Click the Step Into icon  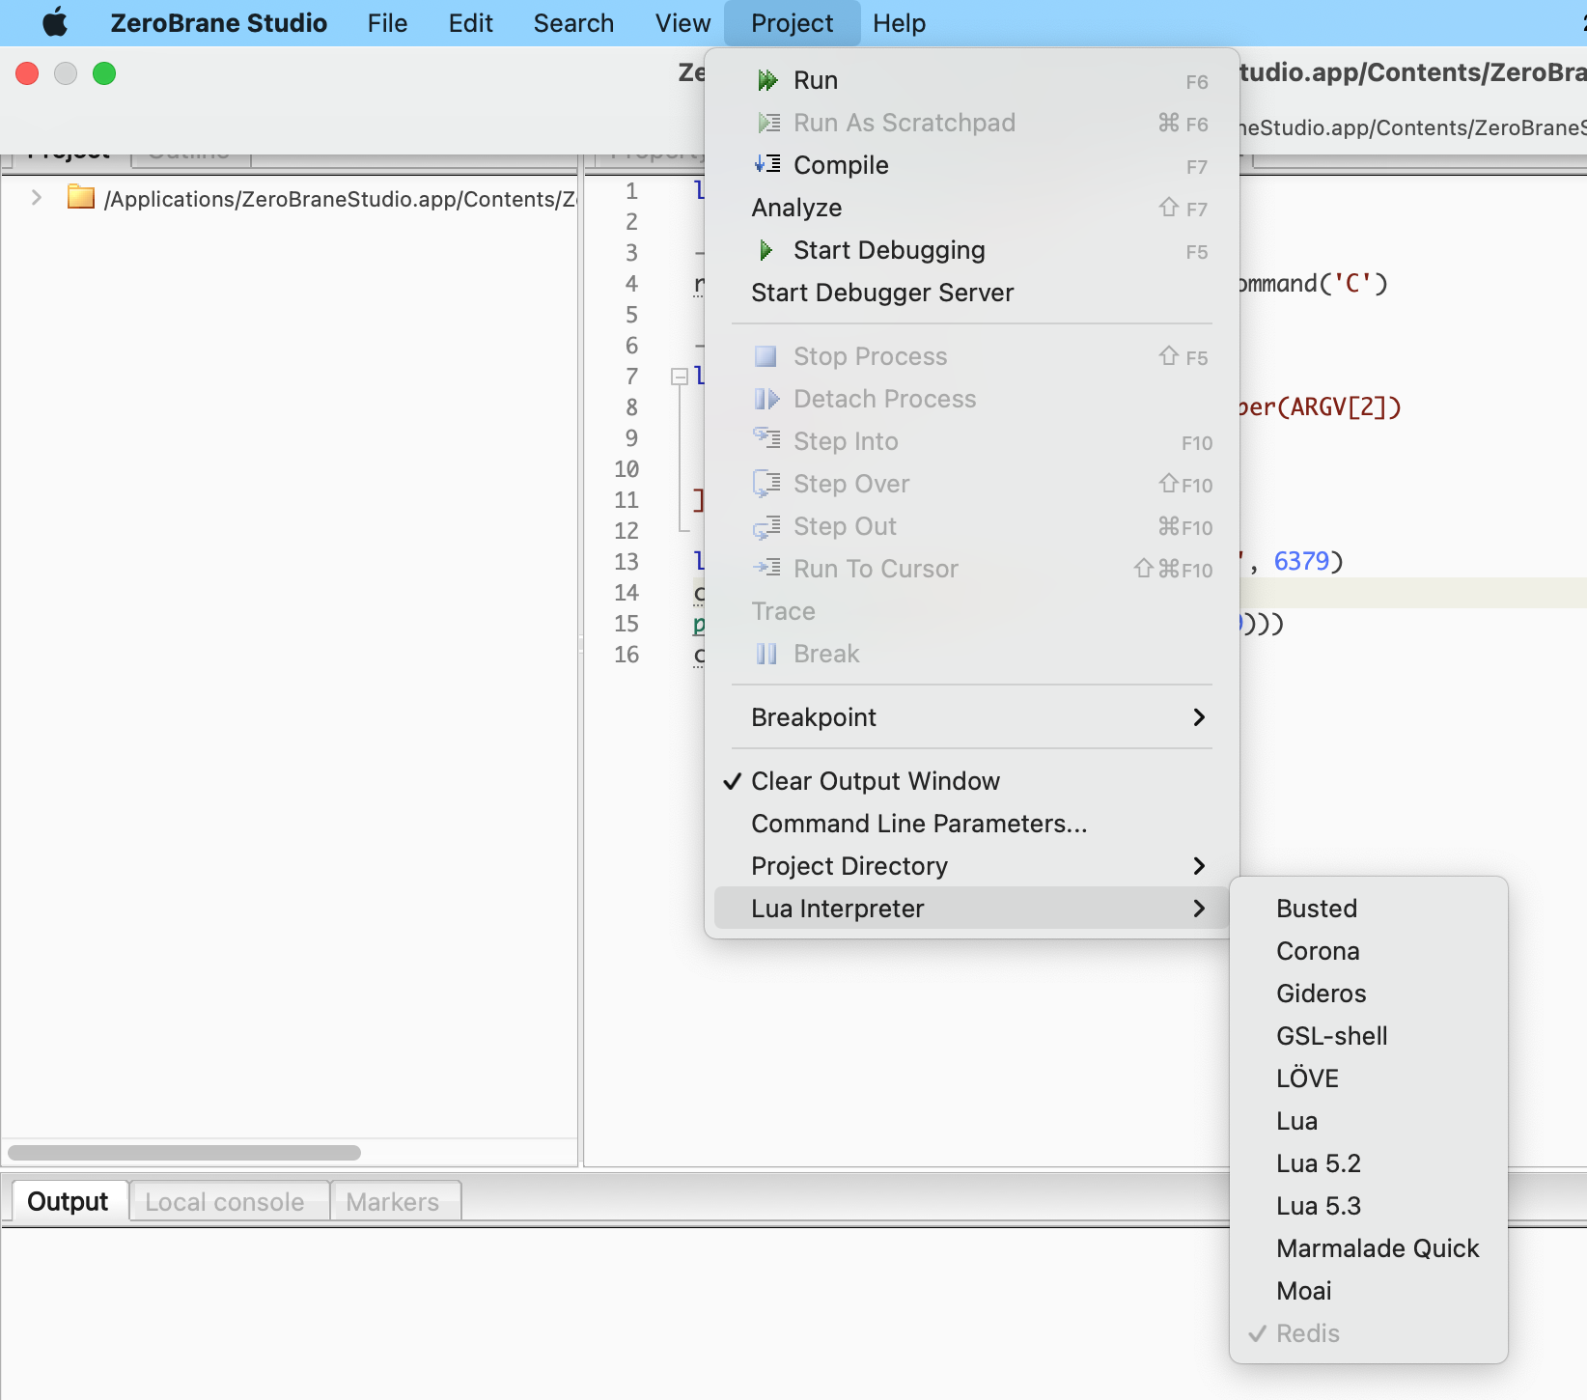(767, 439)
